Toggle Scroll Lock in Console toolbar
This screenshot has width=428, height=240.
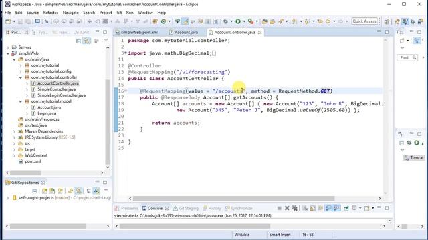pyautogui.click(x=313, y=208)
